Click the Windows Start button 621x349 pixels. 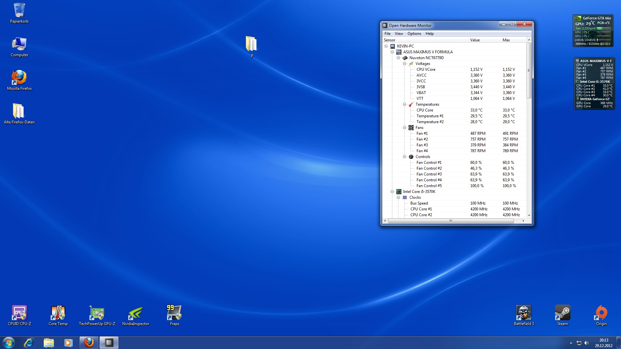click(9, 343)
